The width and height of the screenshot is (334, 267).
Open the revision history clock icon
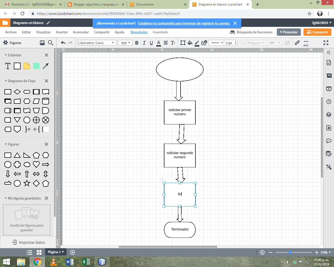(329, 102)
